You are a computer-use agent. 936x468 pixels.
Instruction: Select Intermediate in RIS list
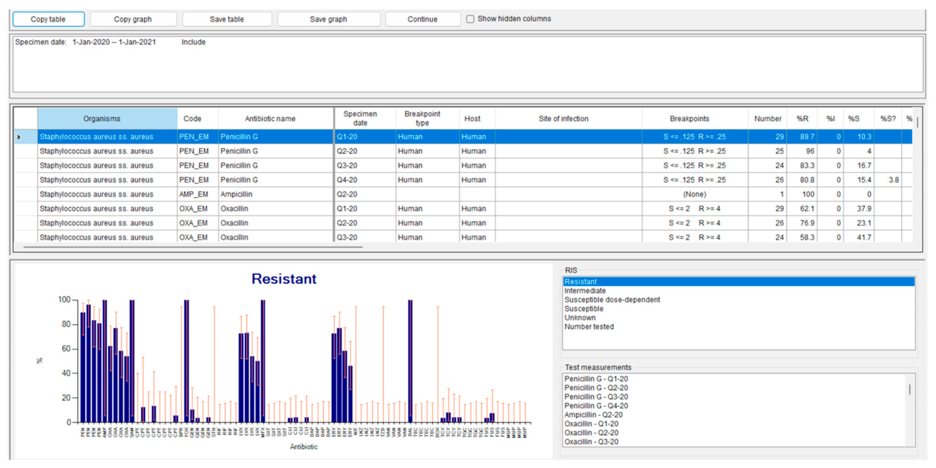pyautogui.click(x=585, y=291)
